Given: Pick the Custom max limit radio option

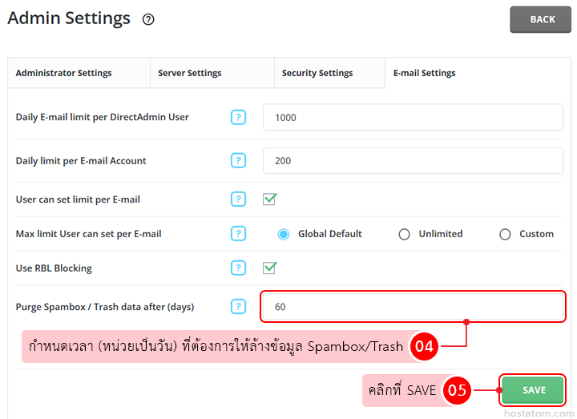Looking at the screenshot, I should 505,234.
